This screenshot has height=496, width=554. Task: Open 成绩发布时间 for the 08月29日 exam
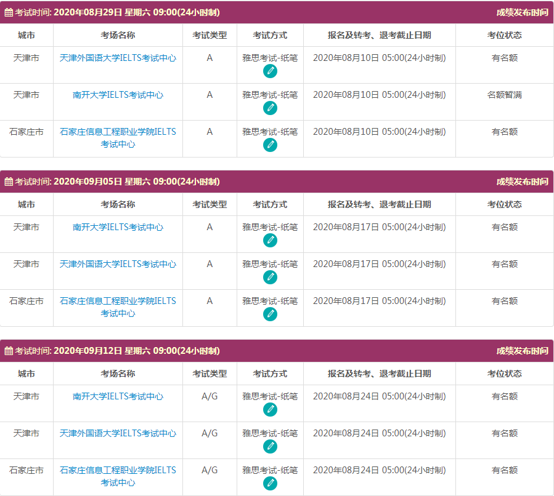[522, 12]
